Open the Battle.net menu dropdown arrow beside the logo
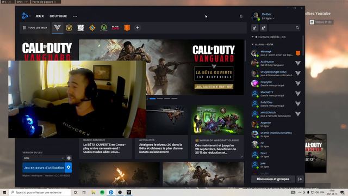Viewport: 348px width, 196px height. click(x=30, y=16)
